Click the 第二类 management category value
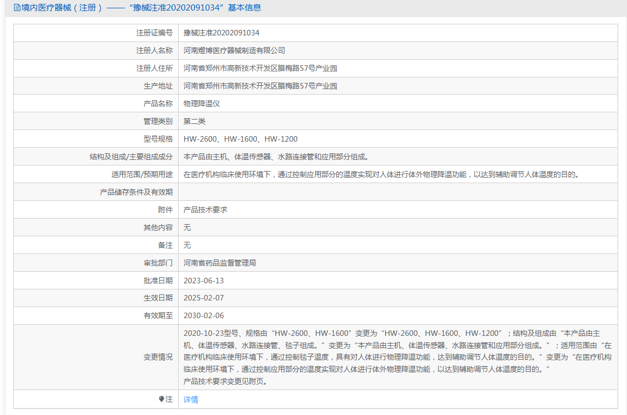The image size is (627, 415). 194,121
